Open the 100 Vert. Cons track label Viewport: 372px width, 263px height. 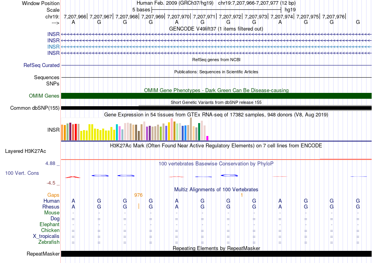[22, 173]
